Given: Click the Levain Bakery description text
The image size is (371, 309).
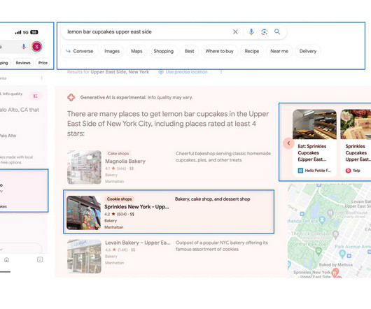Looking at the screenshot, I should [222, 246].
